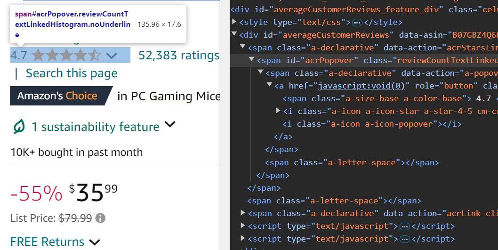Open rating popover chevron next to stars
Image resolution: width=498 pixels, height=250 pixels.
point(112,56)
